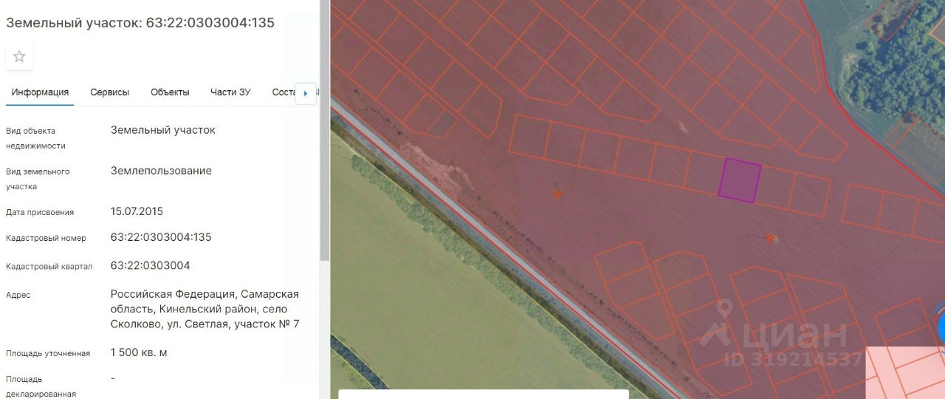Switch to the Части ЗУ tab

point(230,92)
